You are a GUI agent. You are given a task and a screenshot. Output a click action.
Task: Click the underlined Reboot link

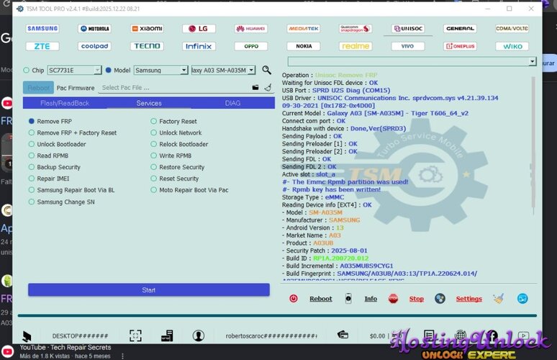coord(321,299)
